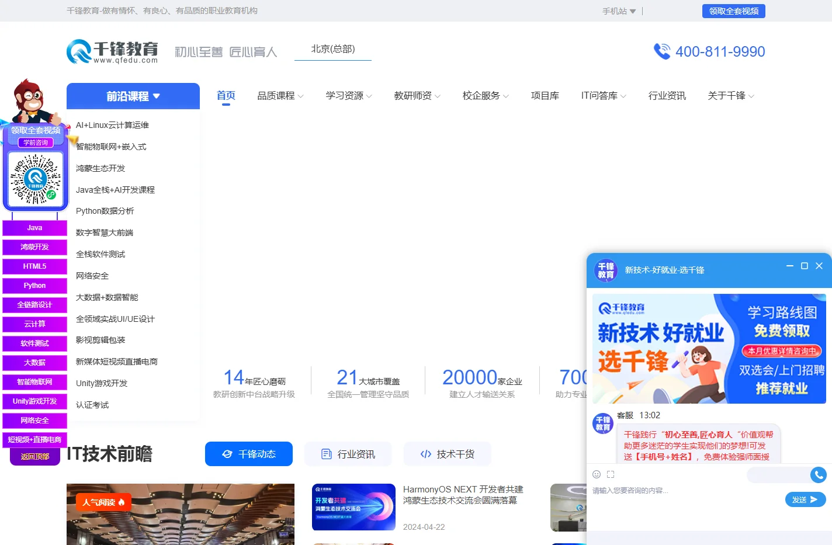
Task: Click the 学前咨询 badge
Action: click(36, 143)
